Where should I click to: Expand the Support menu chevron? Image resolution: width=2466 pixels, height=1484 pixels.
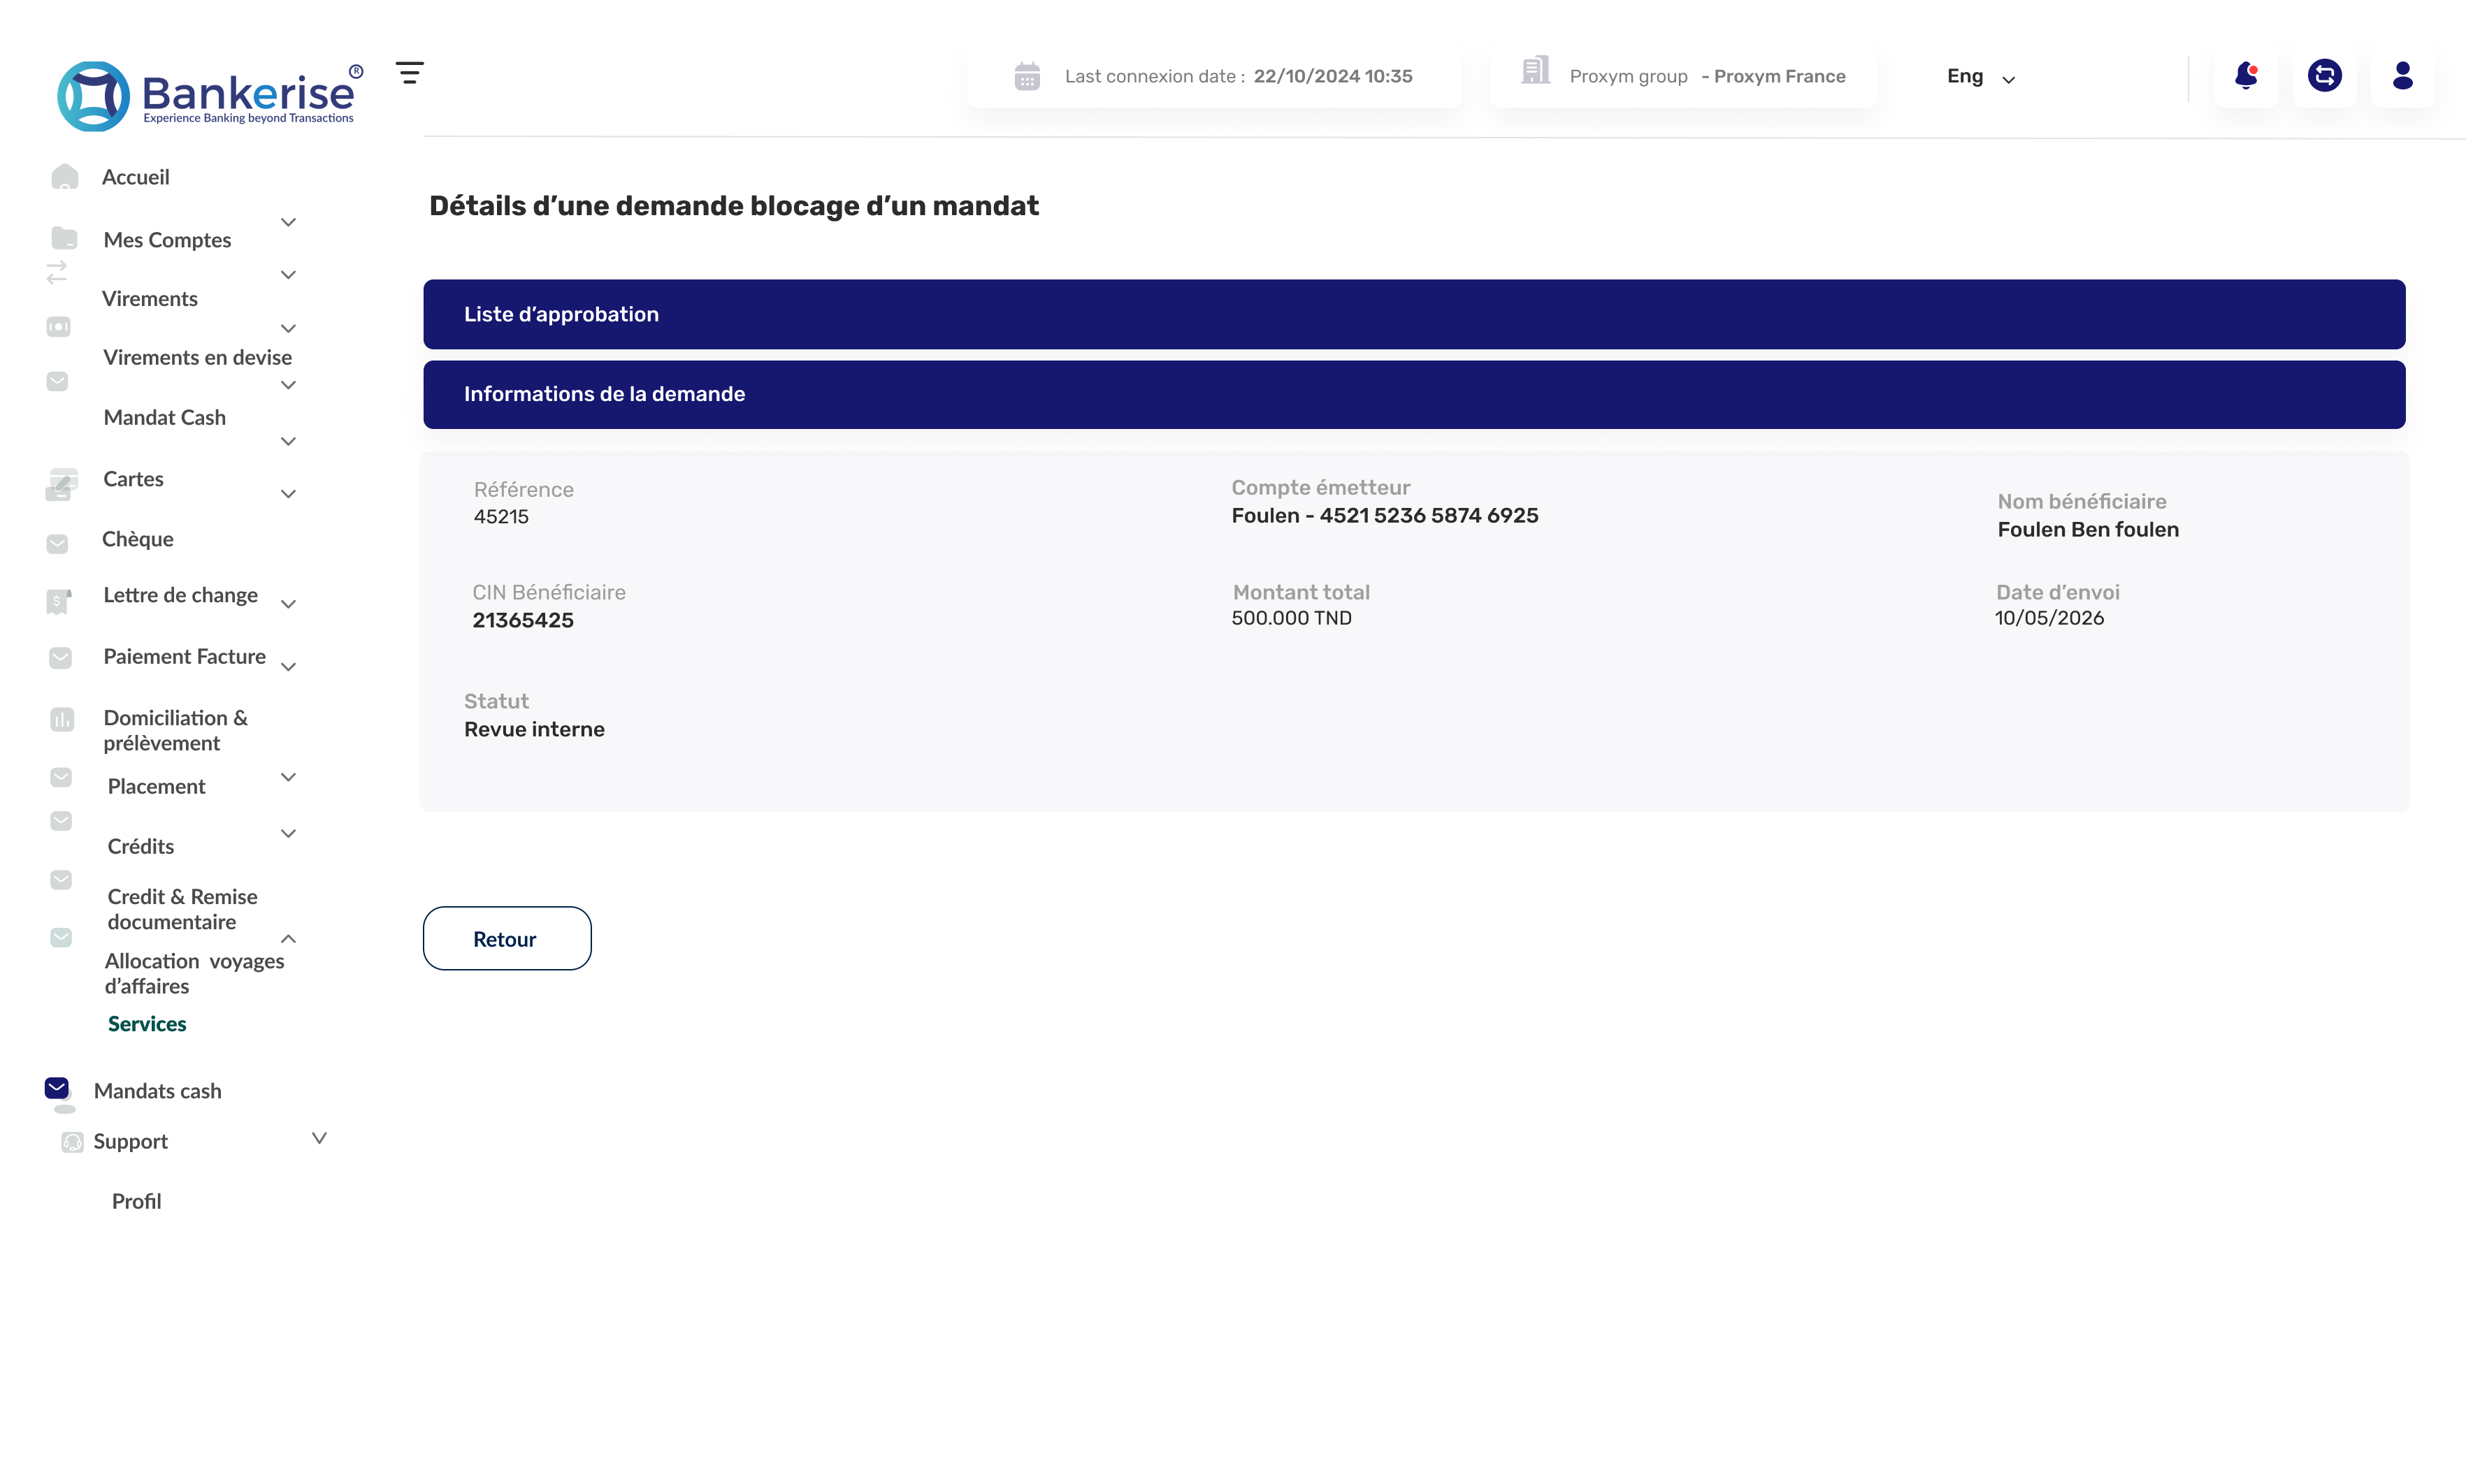click(319, 1138)
